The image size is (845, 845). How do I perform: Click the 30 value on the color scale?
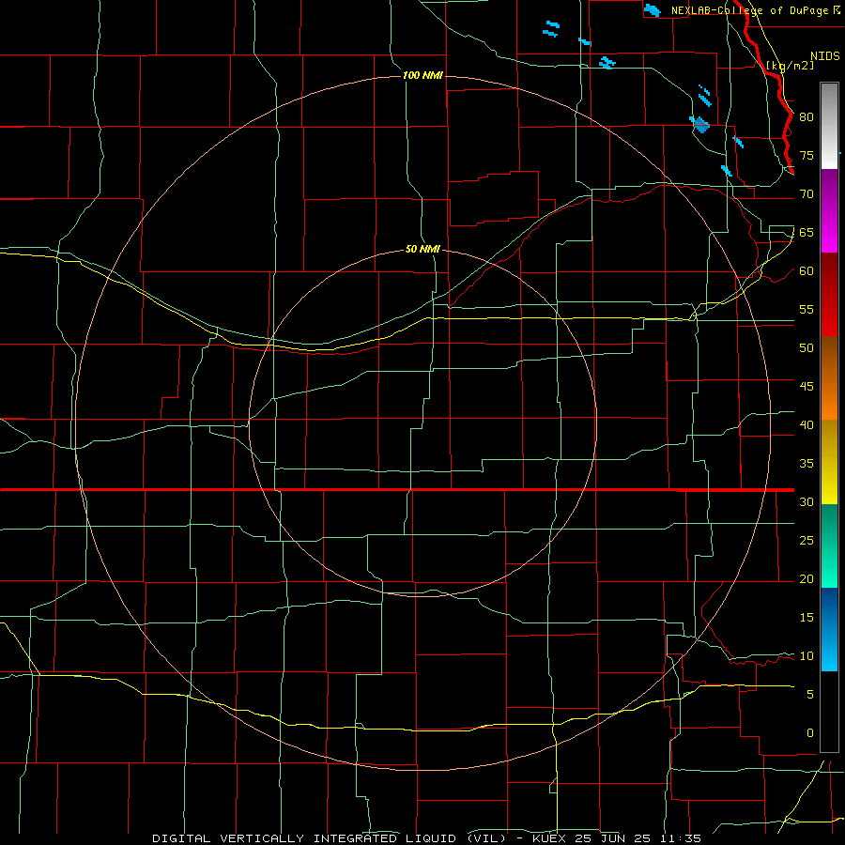coord(807,501)
